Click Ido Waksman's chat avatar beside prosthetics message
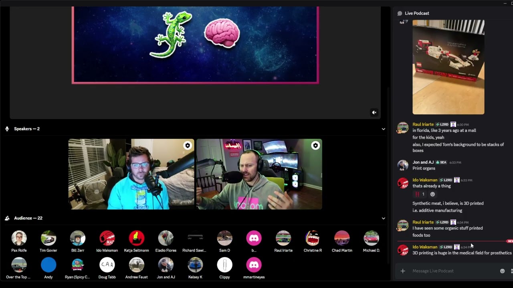Screen dimensions: 513x288 (403, 250)
